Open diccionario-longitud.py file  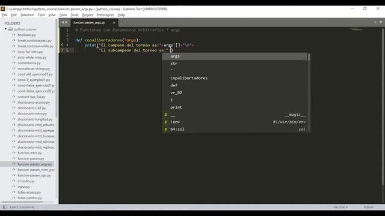(x=35, y=119)
